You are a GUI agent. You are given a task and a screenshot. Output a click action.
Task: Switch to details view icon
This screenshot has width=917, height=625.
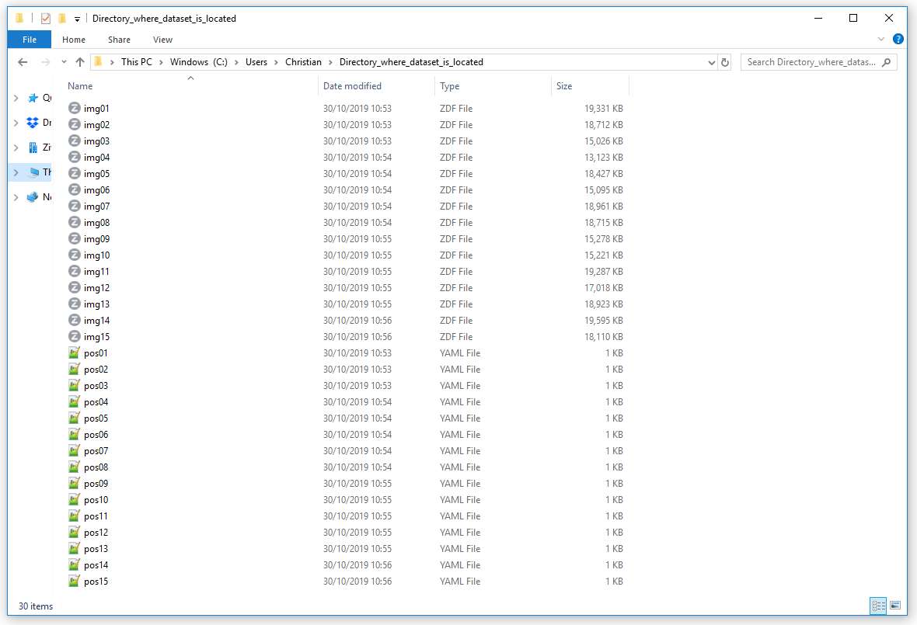[878, 606]
